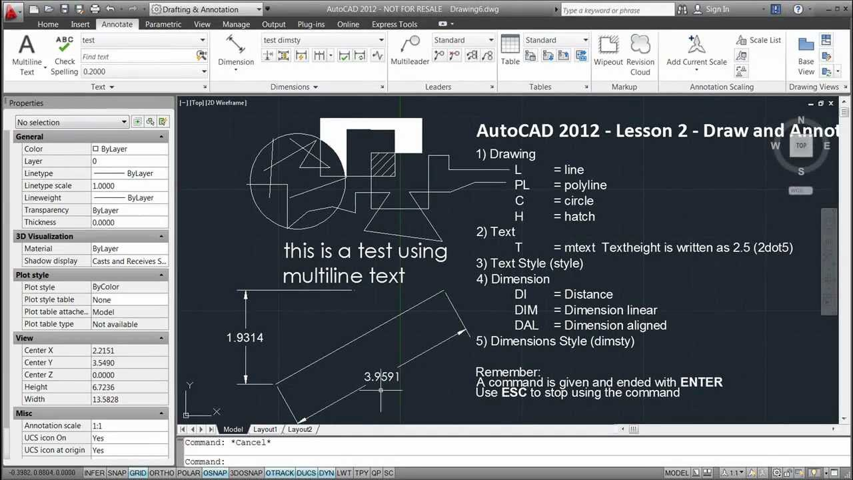Image resolution: width=853 pixels, height=480 pixels.
Task: Toggle SNAP mode in status bar
Action: click(117, 473)
